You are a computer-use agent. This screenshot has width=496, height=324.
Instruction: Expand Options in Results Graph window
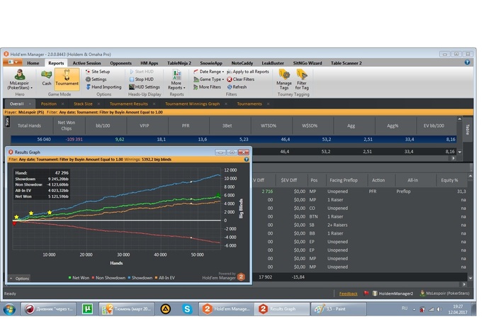tap(20, 279)
